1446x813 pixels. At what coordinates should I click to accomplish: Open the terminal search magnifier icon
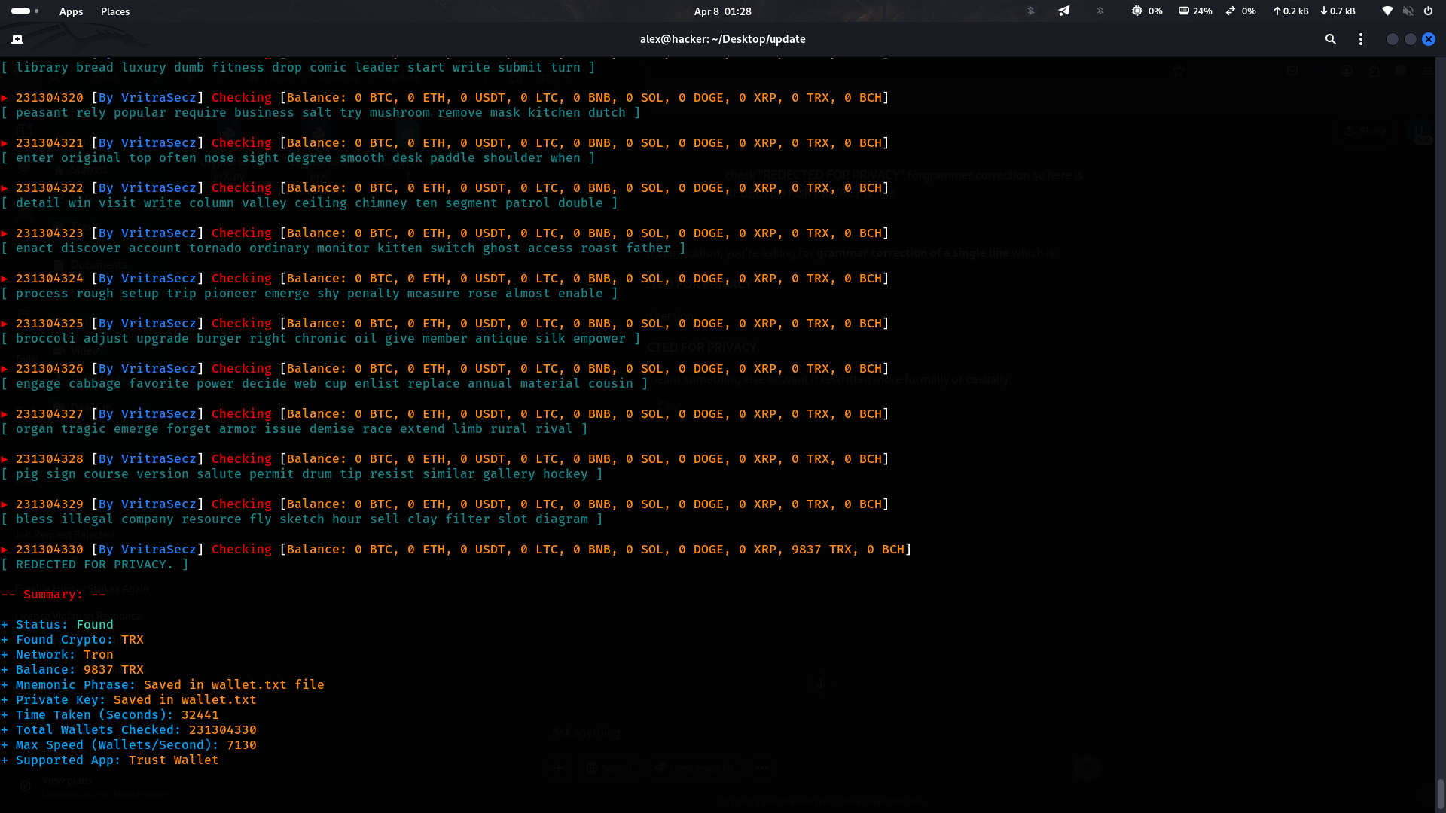(x=1331, y=39)
